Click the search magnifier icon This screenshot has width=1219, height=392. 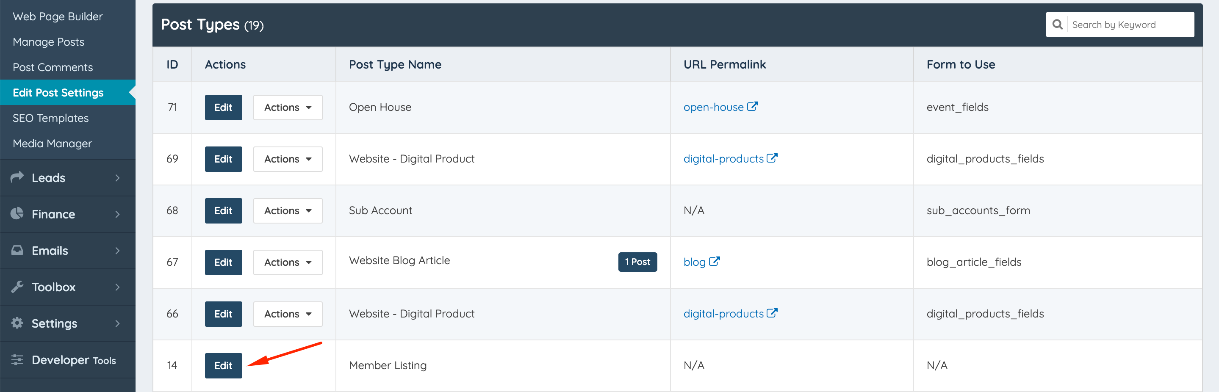[1058, 24]
